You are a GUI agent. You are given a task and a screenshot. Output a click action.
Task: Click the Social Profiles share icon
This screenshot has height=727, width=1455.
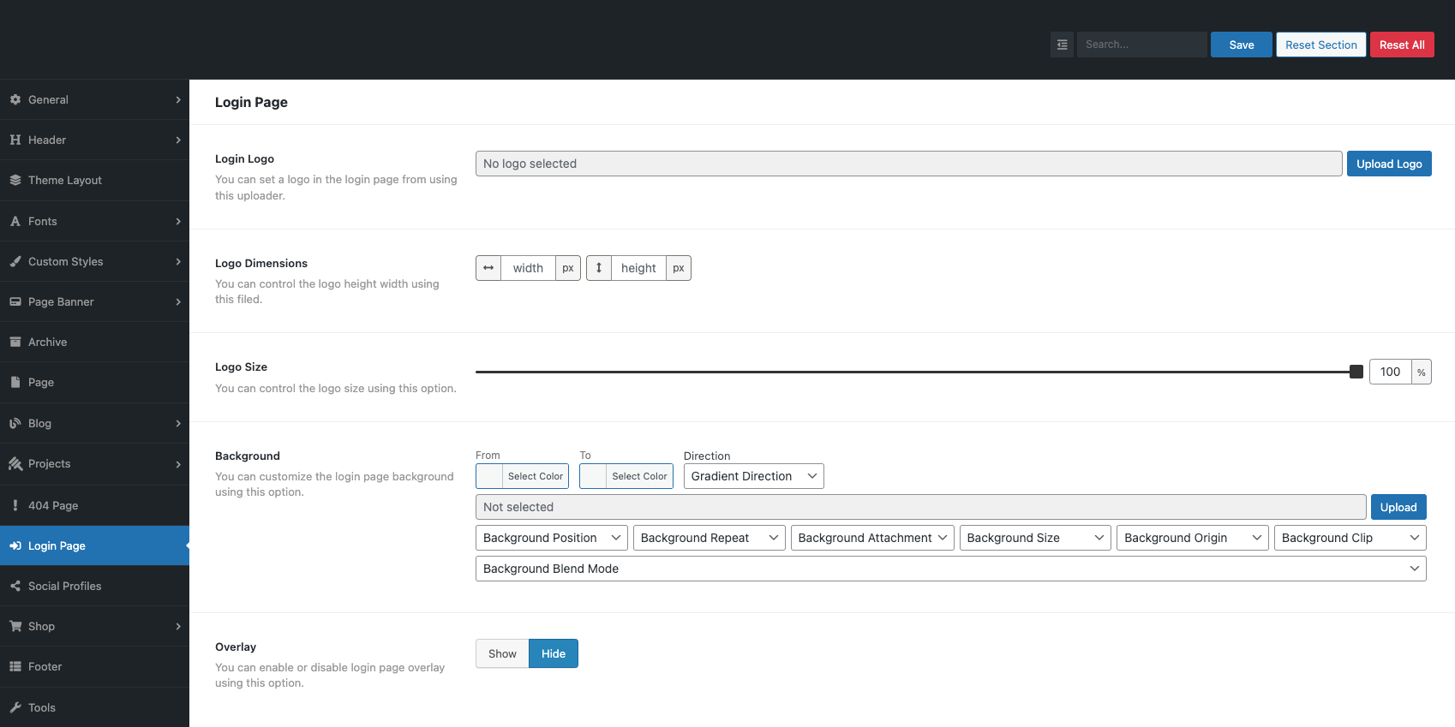pos(15,586)
